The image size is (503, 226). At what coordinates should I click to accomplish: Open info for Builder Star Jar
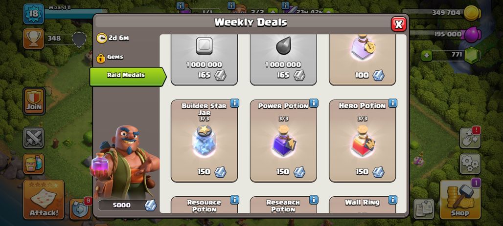click(x=234, y=103)
